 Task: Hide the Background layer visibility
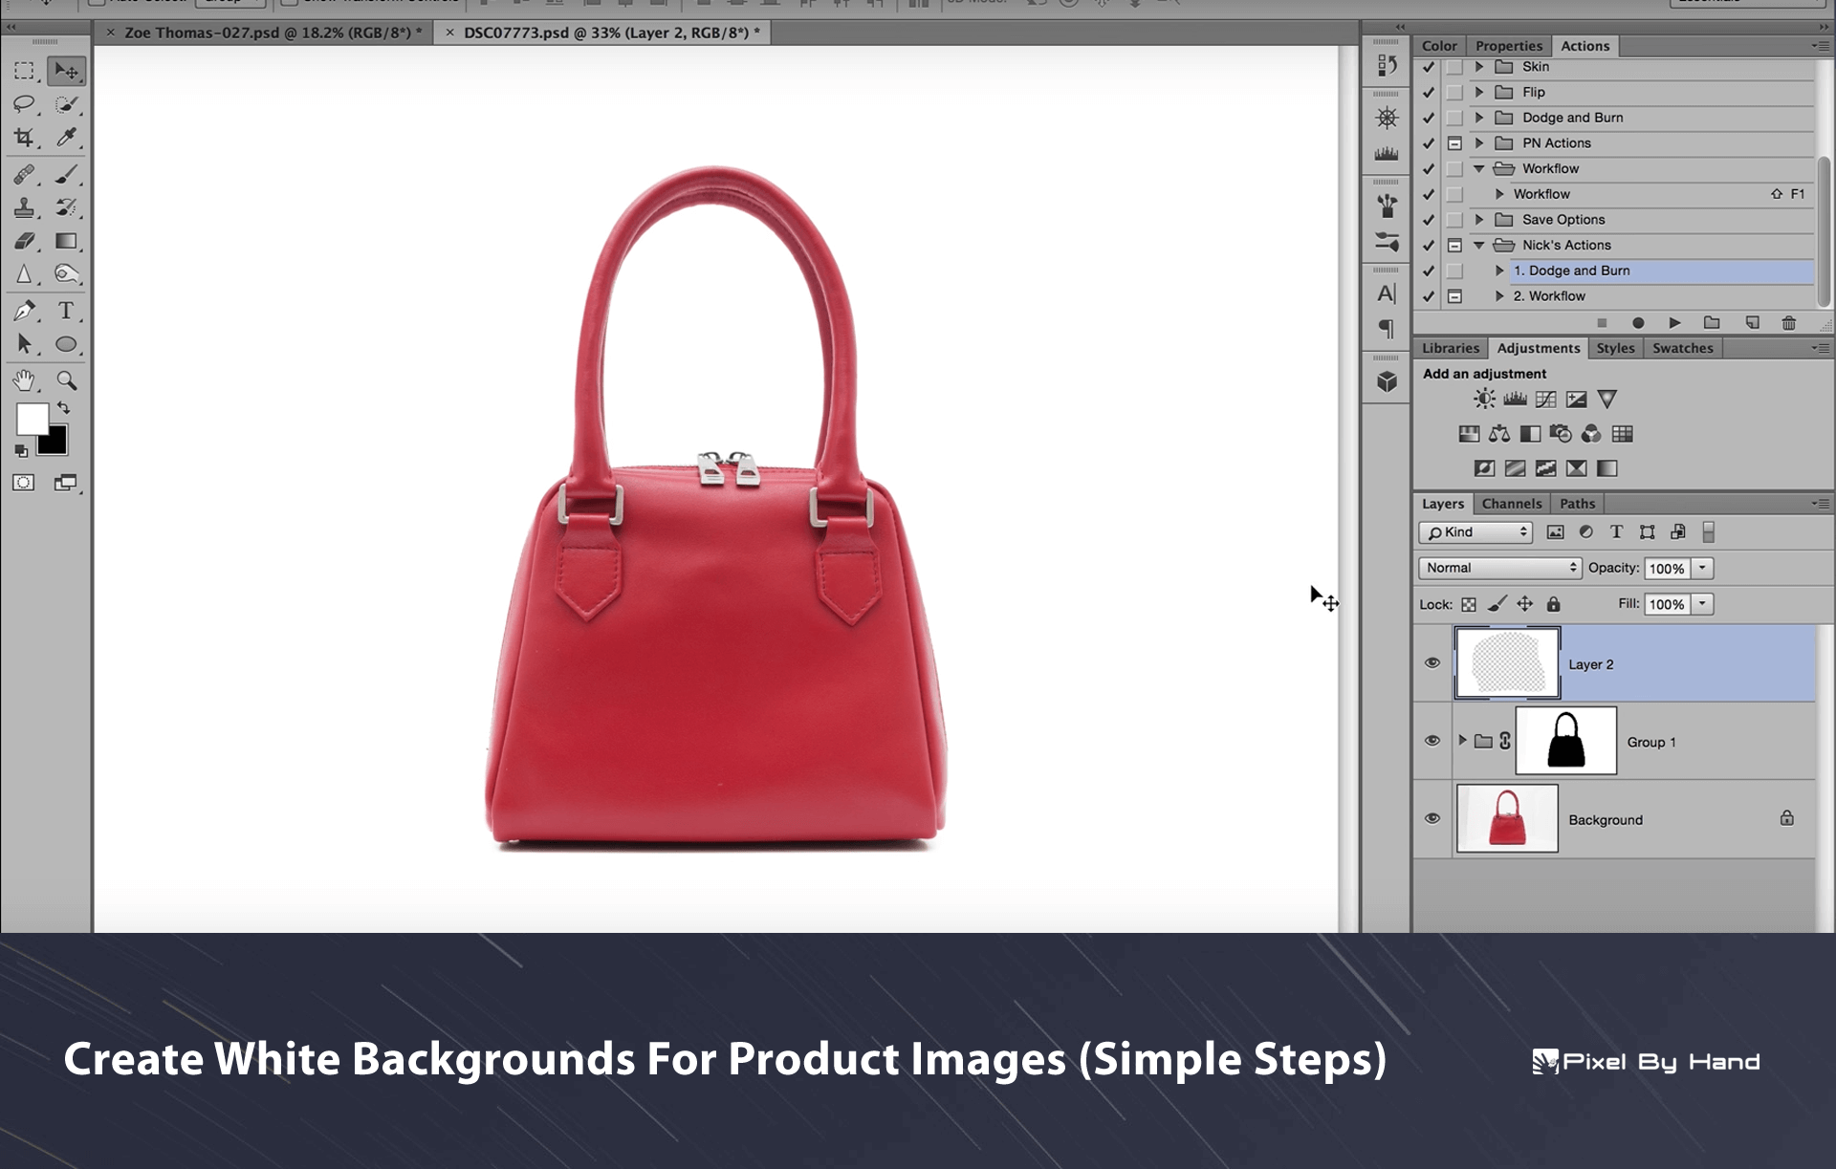pyautogui.click(x=1432, y=819)
